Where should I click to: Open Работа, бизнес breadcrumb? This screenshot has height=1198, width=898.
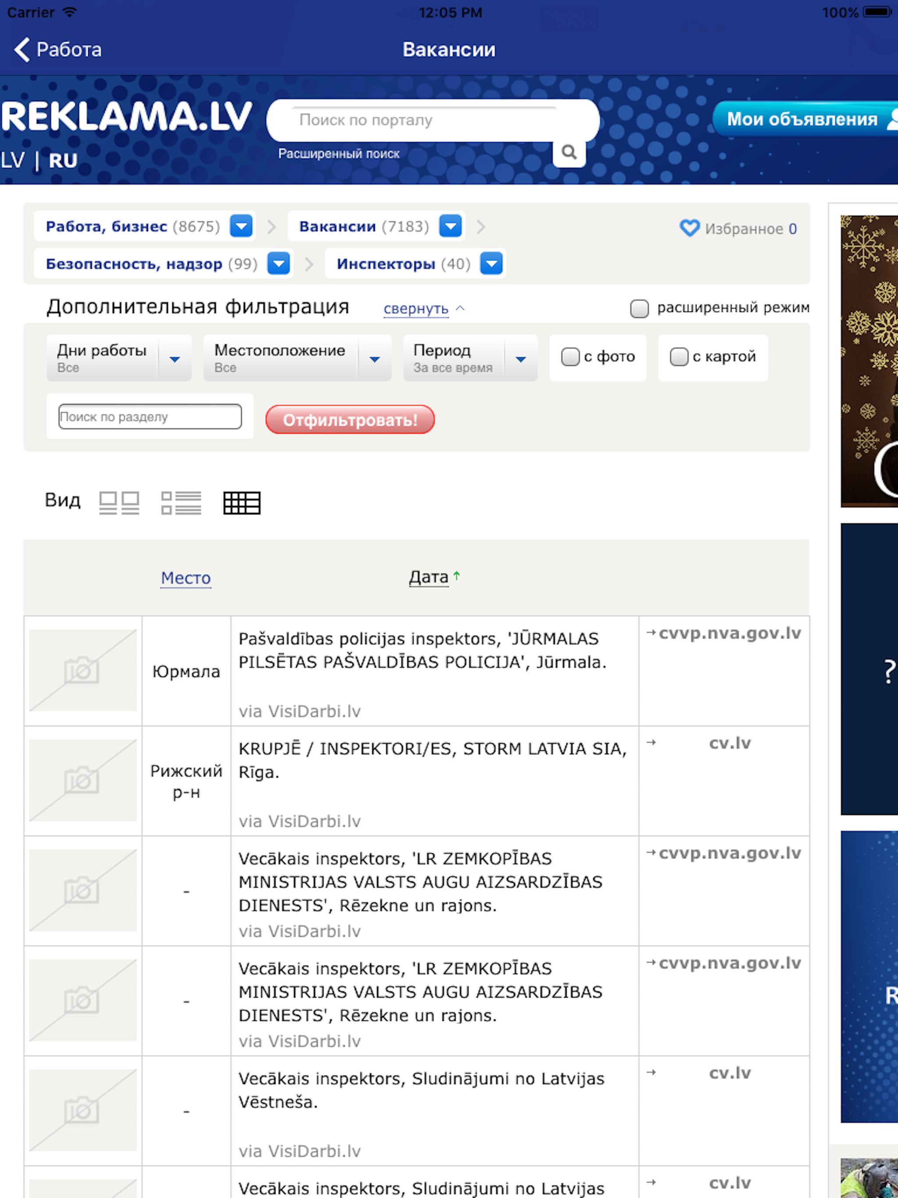pos(106,226)
